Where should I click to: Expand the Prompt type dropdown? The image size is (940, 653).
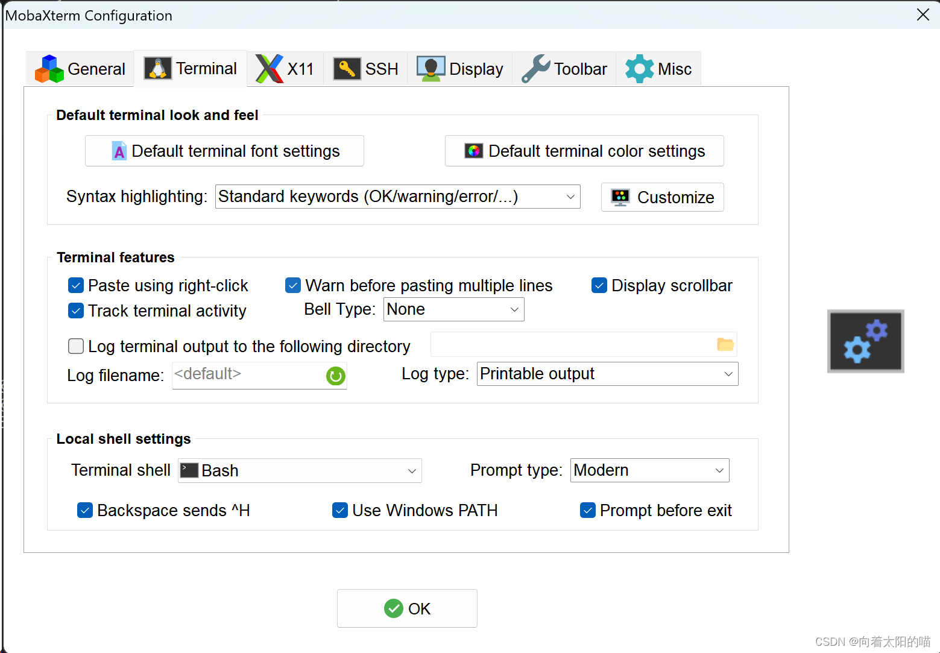pos(650,470)
